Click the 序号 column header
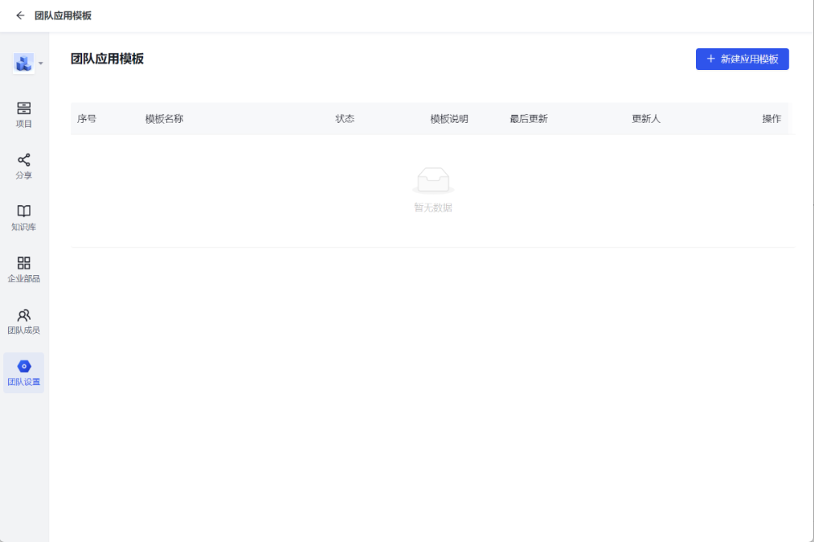This screenshot has width=814, height=542. pyautogui.click(x=87, y=119)
